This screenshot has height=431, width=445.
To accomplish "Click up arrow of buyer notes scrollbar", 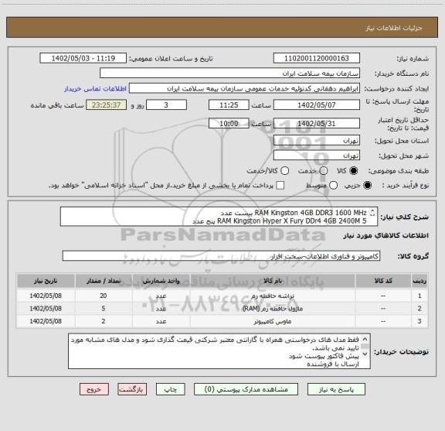I will 365,339.
